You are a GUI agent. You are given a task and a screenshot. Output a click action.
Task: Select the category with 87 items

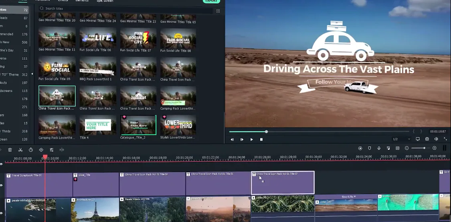[x=14, y=18]
